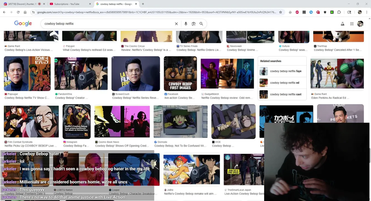The image size is (371, 201).
Task: Switch to Subscriptions - YouTube tab
Action: [x=67, y=4]
